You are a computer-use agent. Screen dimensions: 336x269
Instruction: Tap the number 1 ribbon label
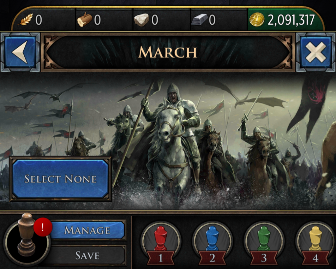pos(160,258)
